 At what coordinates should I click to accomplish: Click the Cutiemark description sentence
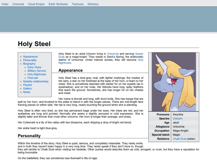click(x=75, y=122)
